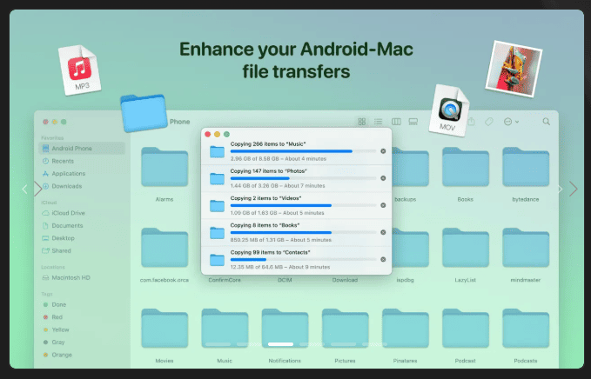Select Android Phone in the sidebar
The width and height of the screenshot is (591, 379).
(x=82, y=149)
